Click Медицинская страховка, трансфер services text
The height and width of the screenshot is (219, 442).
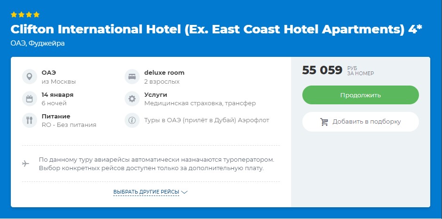click(x=200, y=103)
